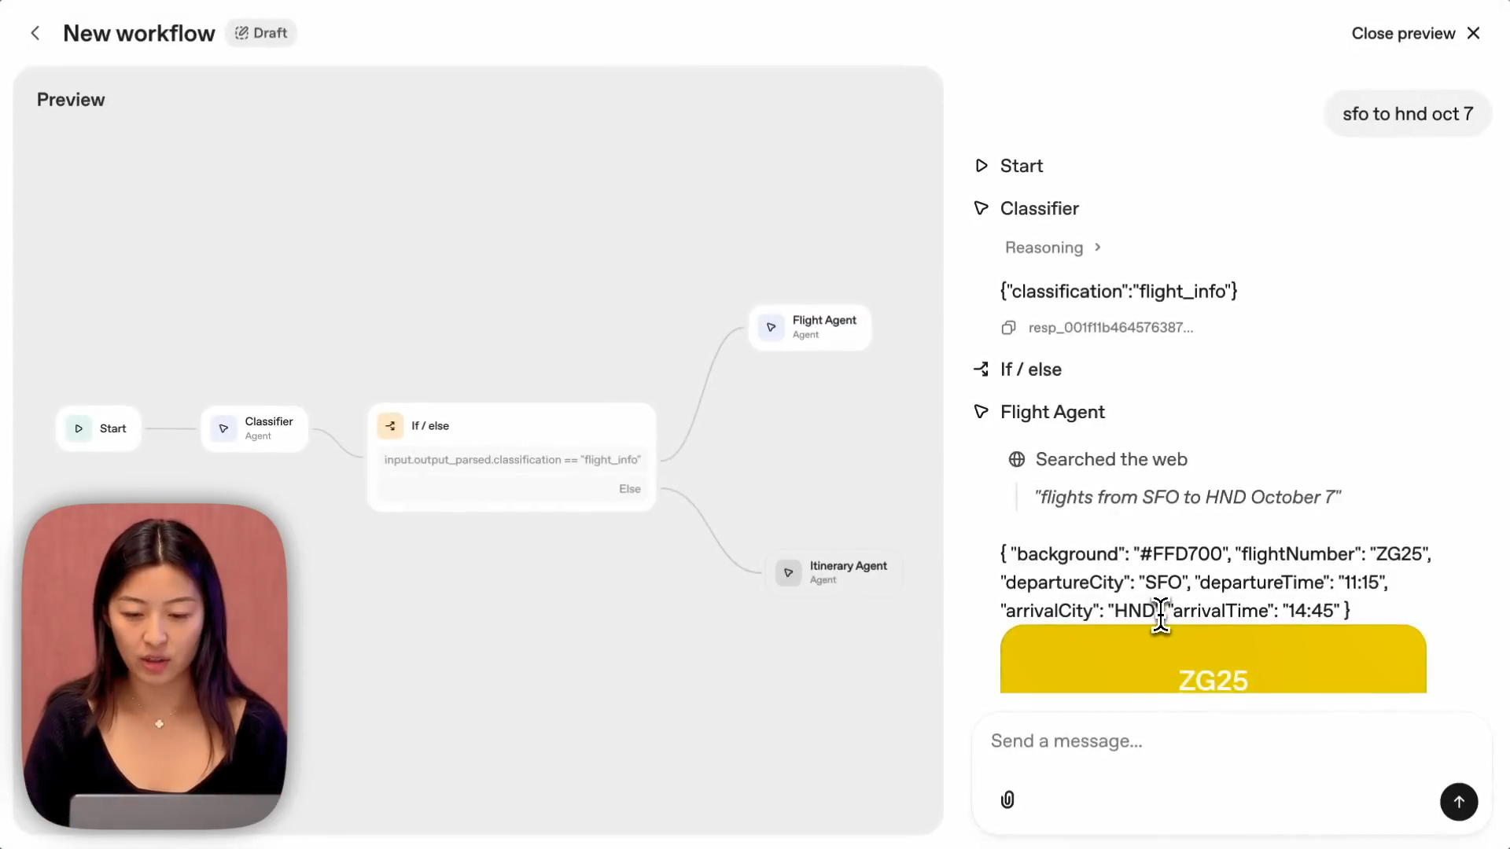Open the Flight Agent step in run log
Viewport: 1510px width, 849px height.
pos(1051,412)
